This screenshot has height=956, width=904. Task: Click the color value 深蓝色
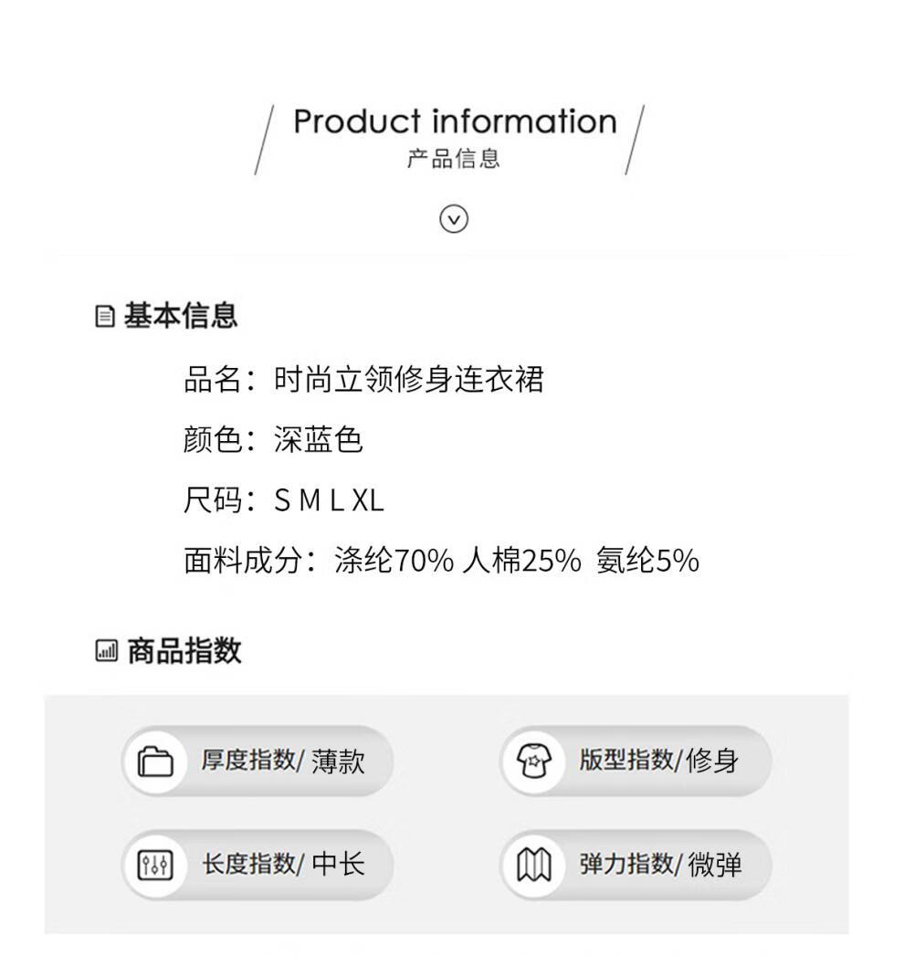pyautogui.click(x=318, y=439)
